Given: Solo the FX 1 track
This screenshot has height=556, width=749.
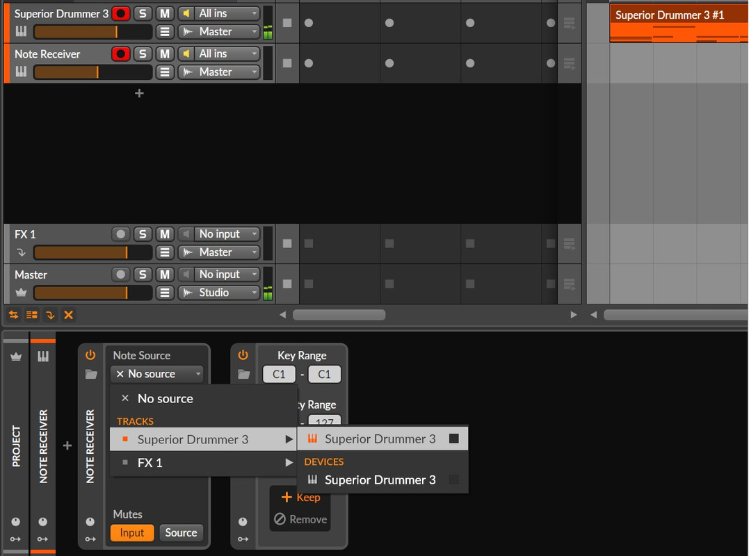Looking at the screenshot, I should (x=143, y=234).
